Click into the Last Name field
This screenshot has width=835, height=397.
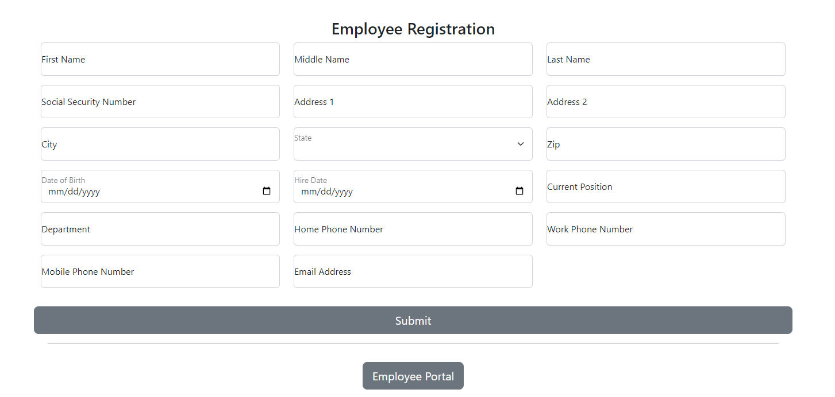click(665, 59)
